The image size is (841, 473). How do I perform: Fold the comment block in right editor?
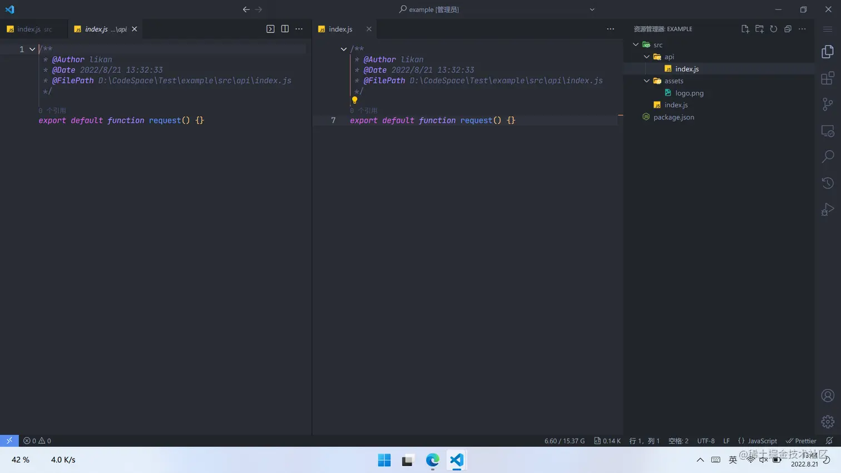point(344,49)
